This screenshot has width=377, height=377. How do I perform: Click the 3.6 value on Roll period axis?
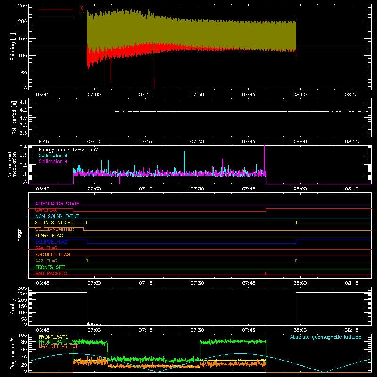click(23, 133)
